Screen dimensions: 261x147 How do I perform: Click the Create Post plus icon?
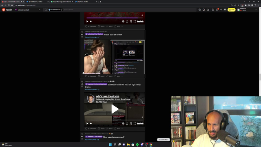[x=221, y=10]
